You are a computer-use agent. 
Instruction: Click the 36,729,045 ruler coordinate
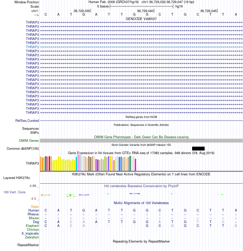click(208, 11)
